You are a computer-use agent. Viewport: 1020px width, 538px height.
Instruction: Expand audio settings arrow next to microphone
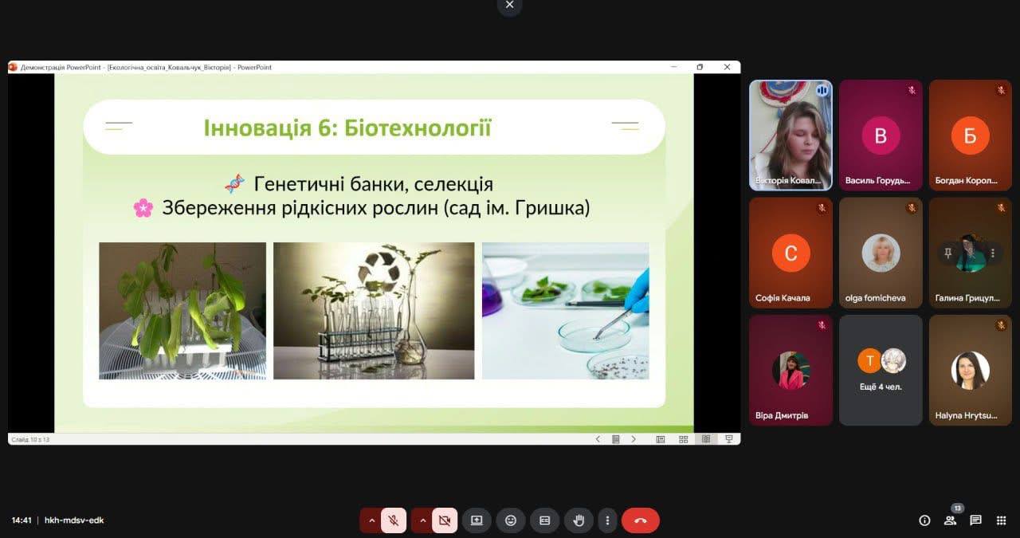point(371,520)
